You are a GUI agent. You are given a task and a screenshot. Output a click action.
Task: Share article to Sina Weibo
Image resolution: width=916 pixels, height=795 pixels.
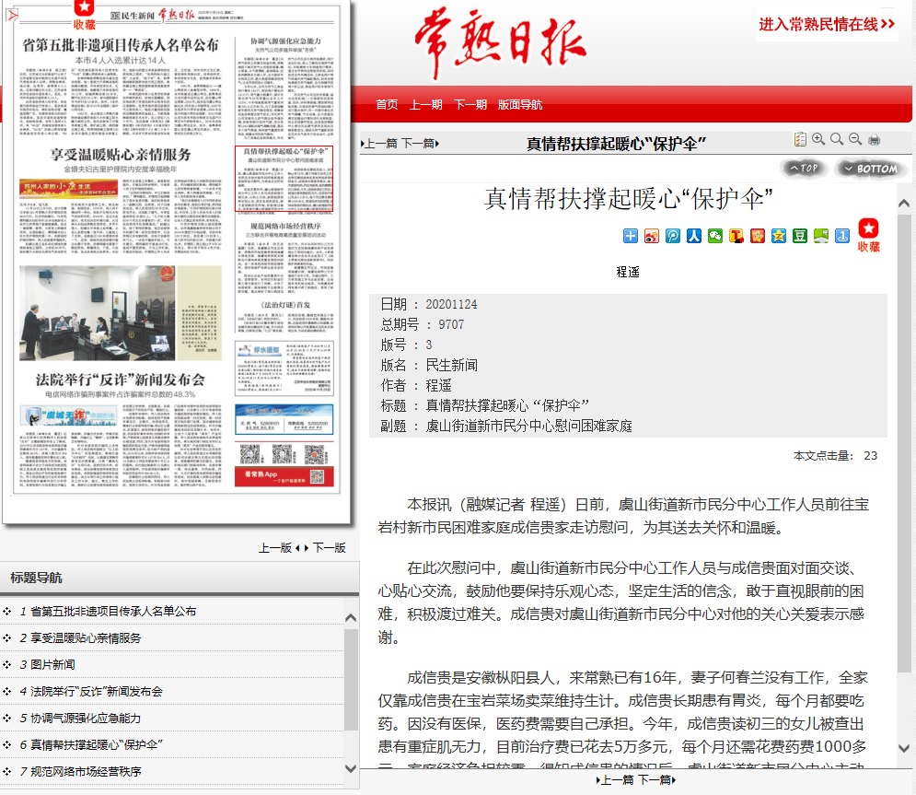point(652,236)
